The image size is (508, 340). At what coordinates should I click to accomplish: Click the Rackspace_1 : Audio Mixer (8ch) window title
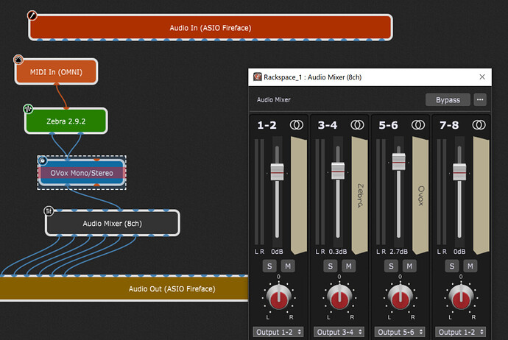(x=312, y=77)
